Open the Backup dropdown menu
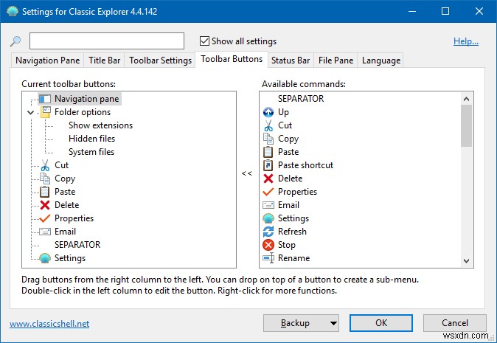Image resolution: width=497 pixels, height=343 pixels. coord(333,323)
